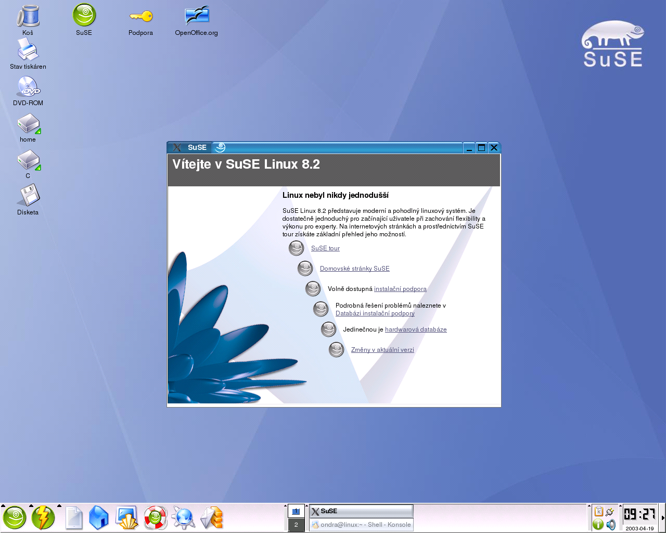
Task: Open the blue home folder panel icon
Action: 99,518
